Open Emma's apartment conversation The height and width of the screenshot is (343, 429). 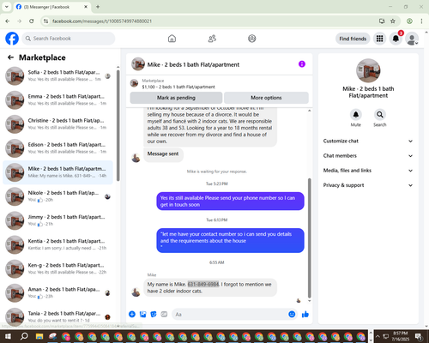(58, 100)
